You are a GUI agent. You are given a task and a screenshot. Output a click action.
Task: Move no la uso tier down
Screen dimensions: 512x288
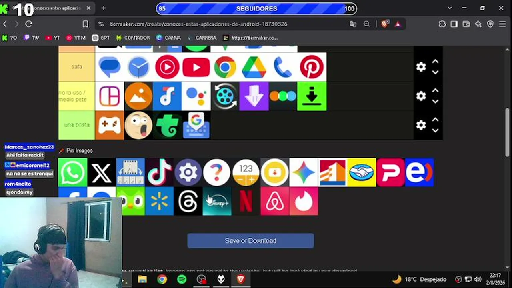point(435,102)
